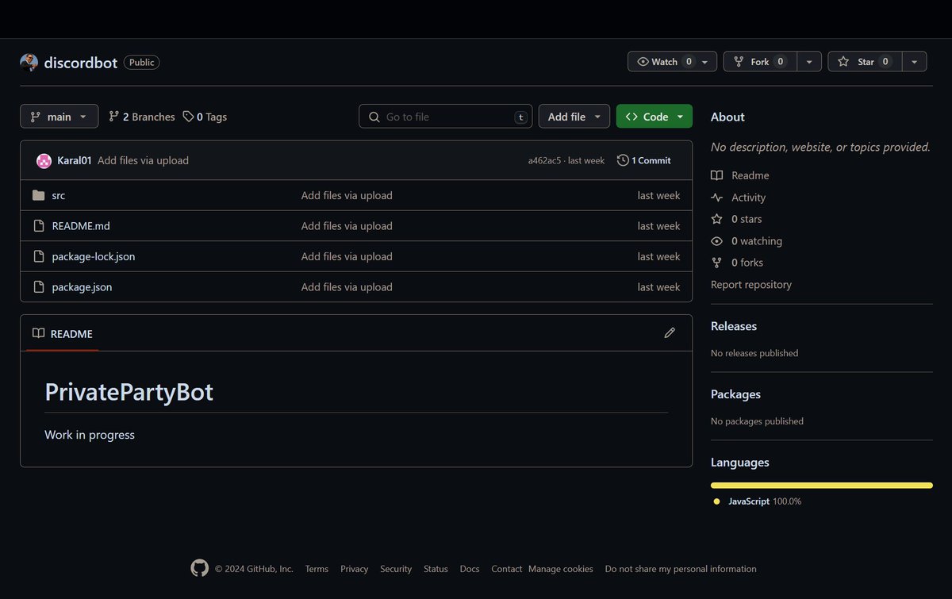The image size is (952, 599).
Task: Click Do not share my personal information
Action: click(681, 569)
